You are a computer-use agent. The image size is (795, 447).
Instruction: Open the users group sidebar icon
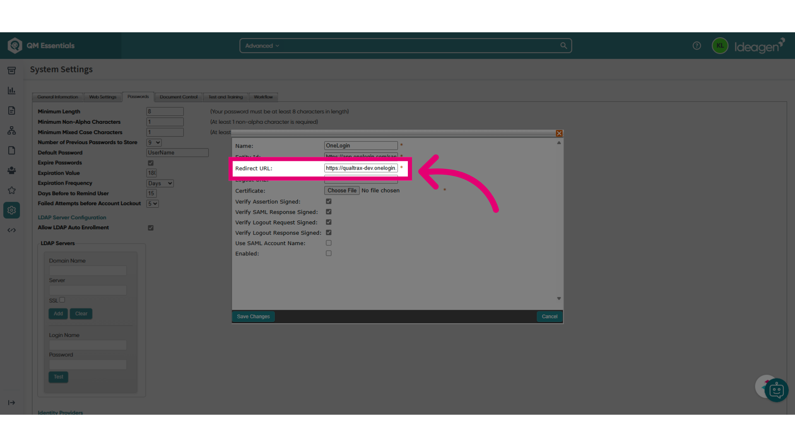[x=12, y=170]
